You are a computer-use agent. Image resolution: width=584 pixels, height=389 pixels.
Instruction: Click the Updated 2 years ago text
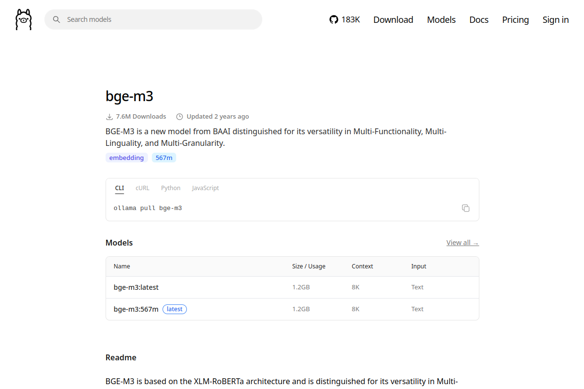click(x=218, y=117)
